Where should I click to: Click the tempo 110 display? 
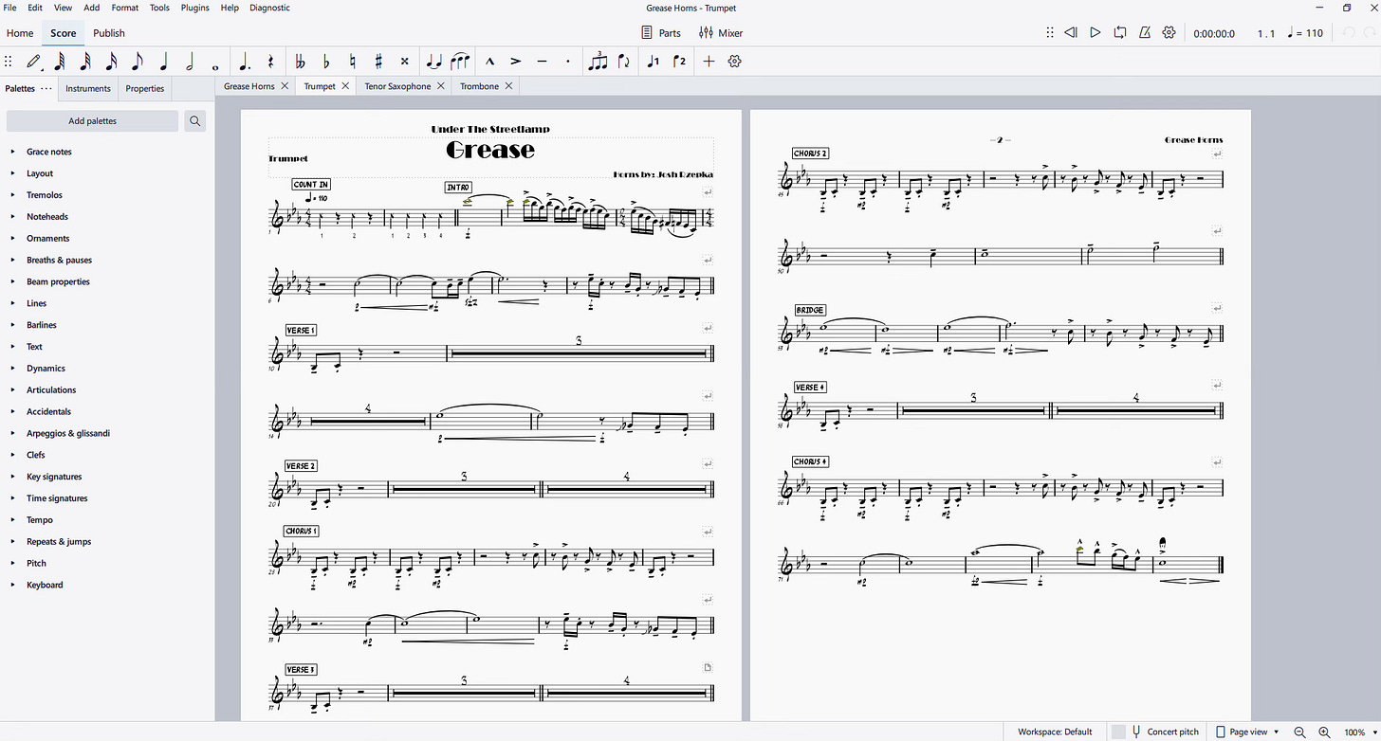click(x=1305, y=33)
